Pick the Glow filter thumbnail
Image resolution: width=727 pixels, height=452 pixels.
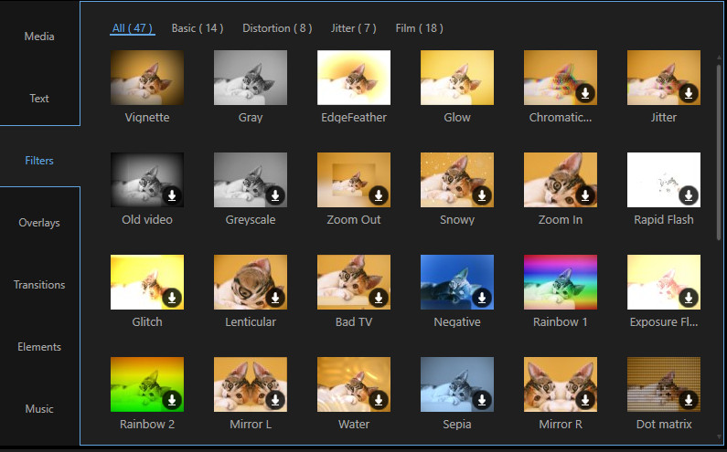(x=457, y=78)
